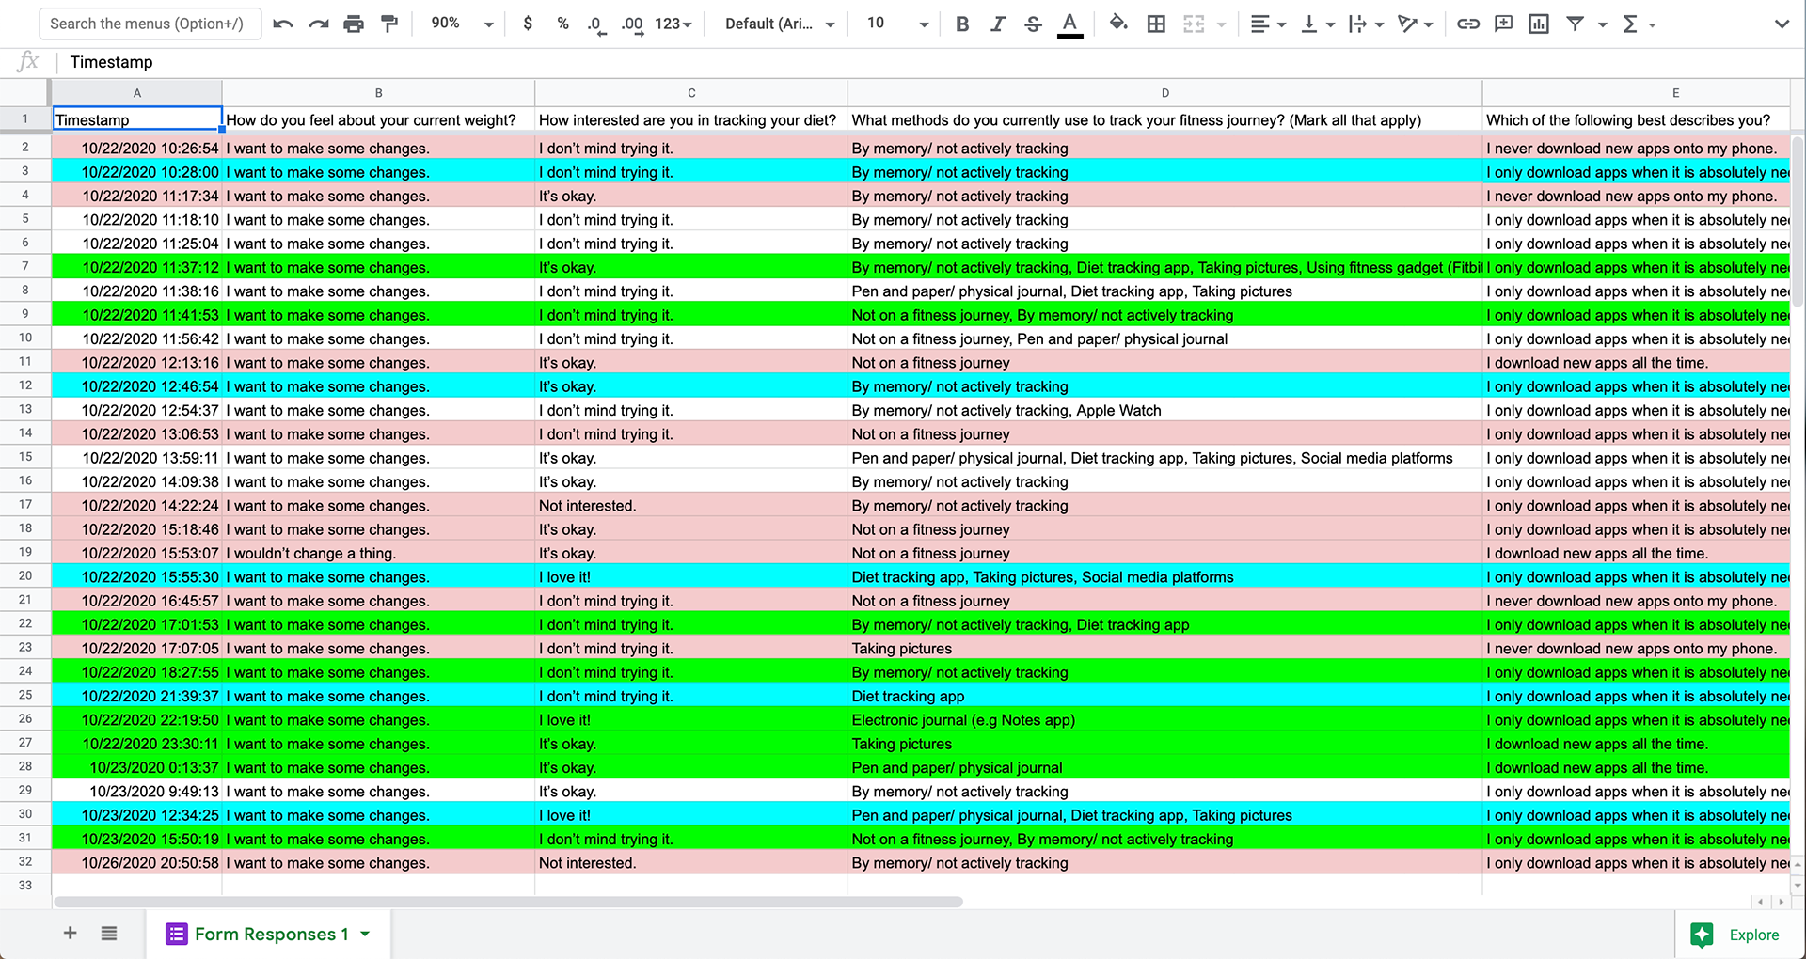Select cell 'Diet tracking app' in row 25

click(x=1164, y=696)
